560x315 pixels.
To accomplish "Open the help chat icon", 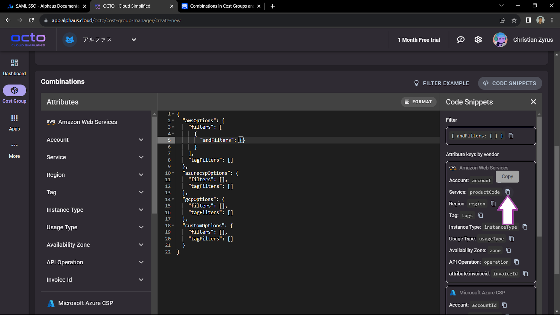I will (x=461, y=39).
